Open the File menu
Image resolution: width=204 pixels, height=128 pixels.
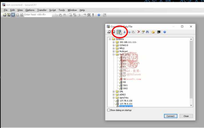pos(5,10)
